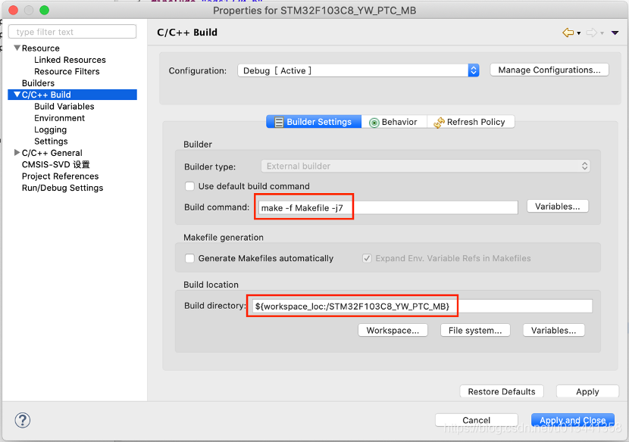Collapse the Resource tree section

17,48
